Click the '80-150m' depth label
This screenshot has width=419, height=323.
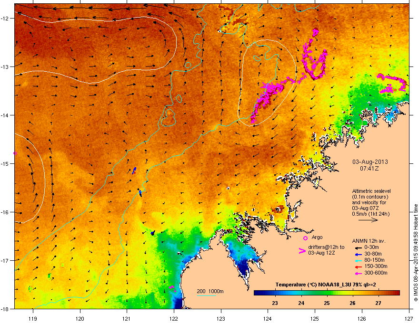(x=374, y=260)
